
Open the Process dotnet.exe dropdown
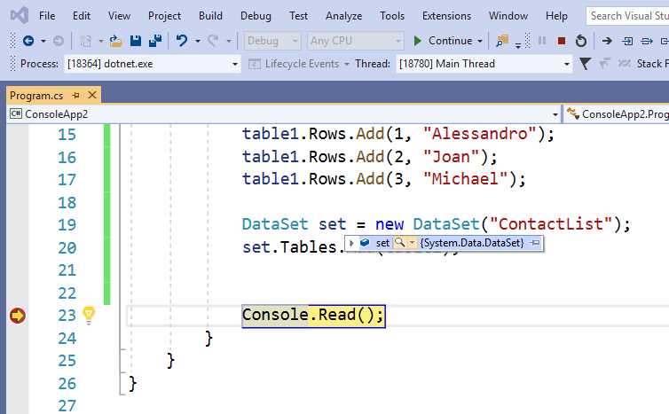tap(234, 65)
